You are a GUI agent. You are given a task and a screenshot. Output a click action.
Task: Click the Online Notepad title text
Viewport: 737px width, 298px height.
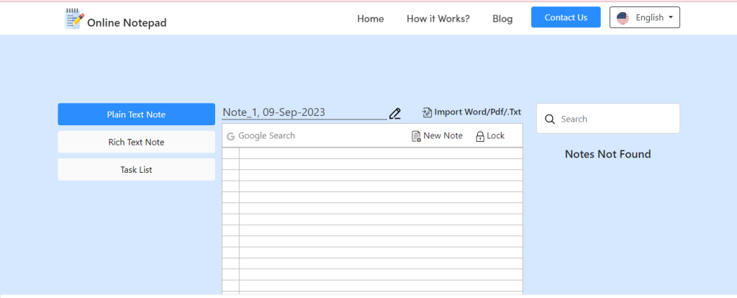click(x=127, y=22)
